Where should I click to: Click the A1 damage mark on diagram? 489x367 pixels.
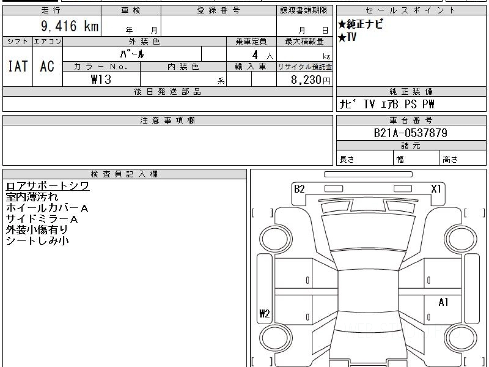pos(443,302)
